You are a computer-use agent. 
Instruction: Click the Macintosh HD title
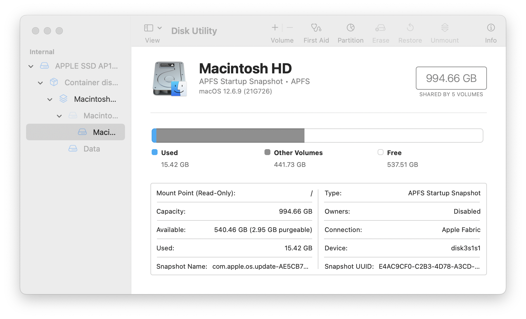pos(246,69)
